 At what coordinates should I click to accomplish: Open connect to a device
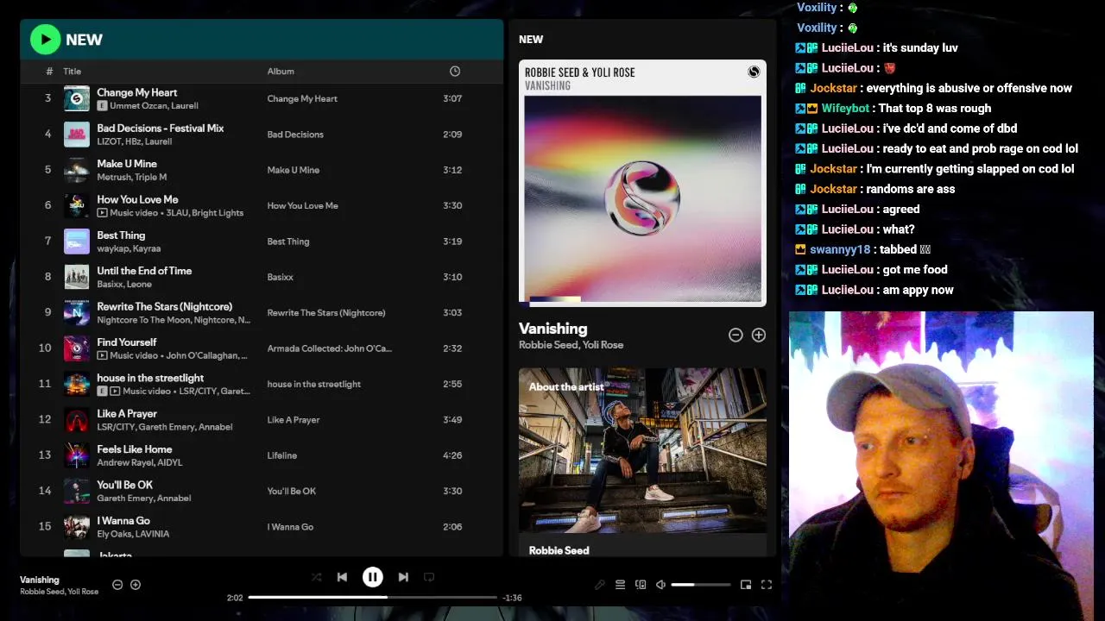[x=641, y=585]
